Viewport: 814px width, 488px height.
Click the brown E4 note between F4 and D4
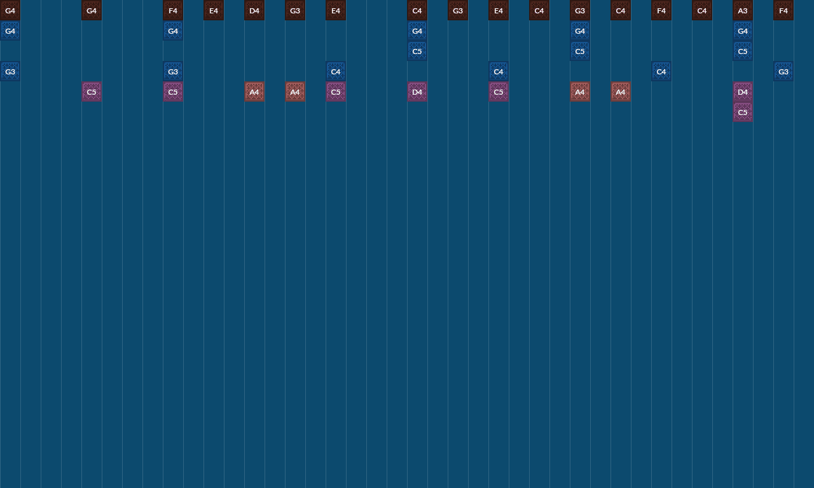pos(214,10)
